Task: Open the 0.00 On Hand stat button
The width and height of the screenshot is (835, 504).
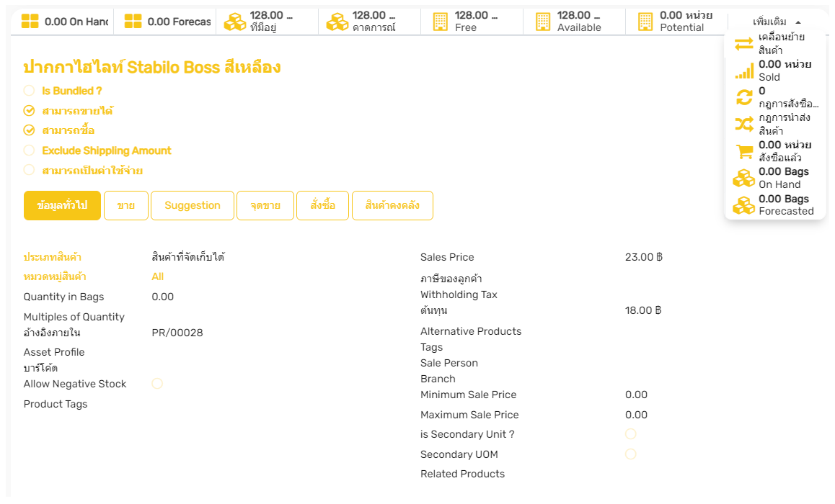Action: [62, 22]
